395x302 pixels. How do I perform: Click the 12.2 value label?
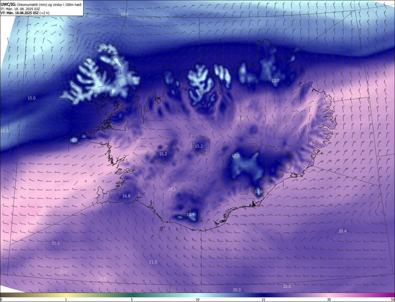(4, 131)
